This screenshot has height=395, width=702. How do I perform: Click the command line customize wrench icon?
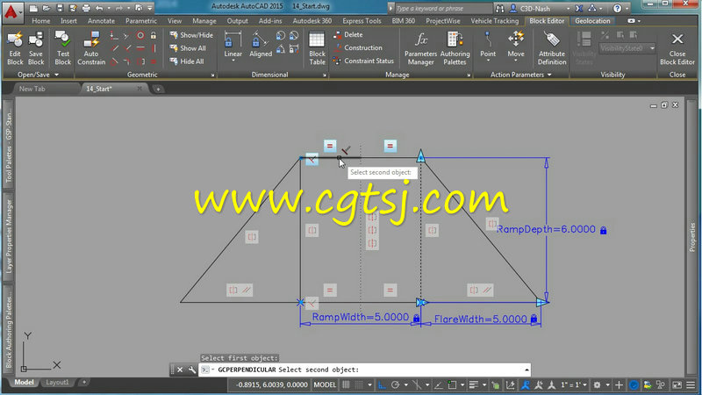[x=191, y=370]
